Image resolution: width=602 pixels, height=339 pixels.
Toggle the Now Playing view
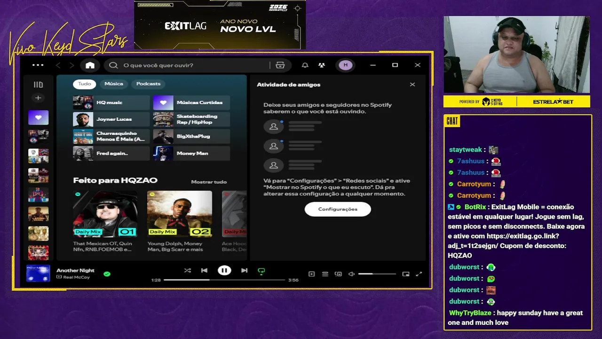point(311,274)
